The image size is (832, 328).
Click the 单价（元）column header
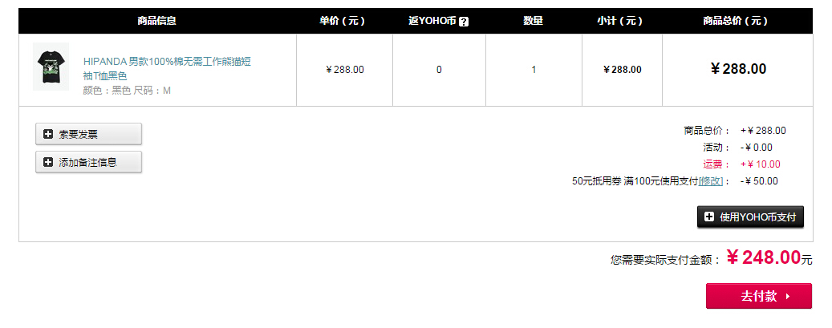pos(343,21)
